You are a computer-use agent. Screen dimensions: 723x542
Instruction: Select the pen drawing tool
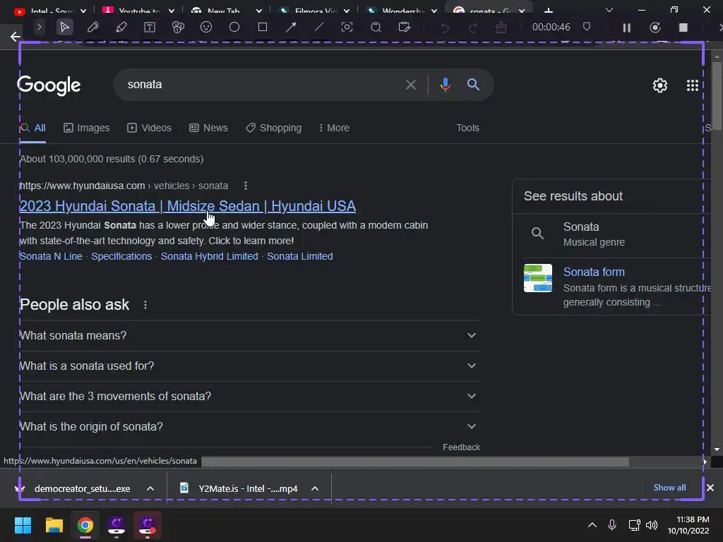92,28
